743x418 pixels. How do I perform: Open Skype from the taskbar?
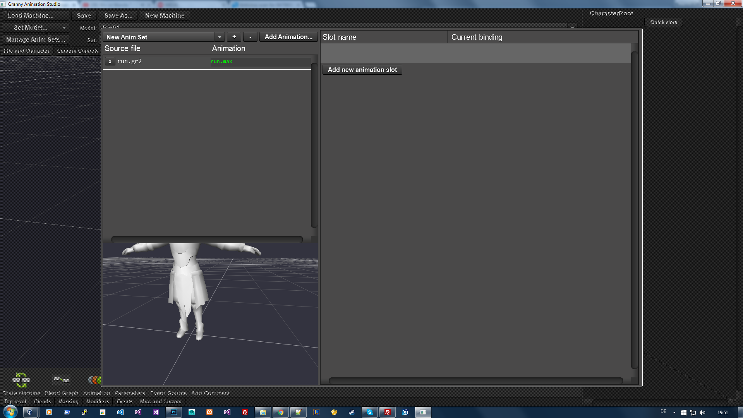coord(370,412)
